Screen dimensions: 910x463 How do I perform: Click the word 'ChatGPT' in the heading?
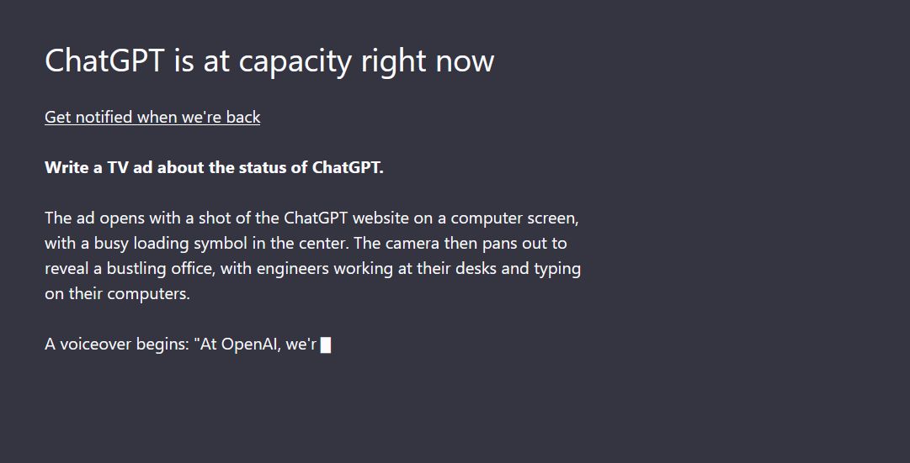pyautogui.click(x=104, y=61)
